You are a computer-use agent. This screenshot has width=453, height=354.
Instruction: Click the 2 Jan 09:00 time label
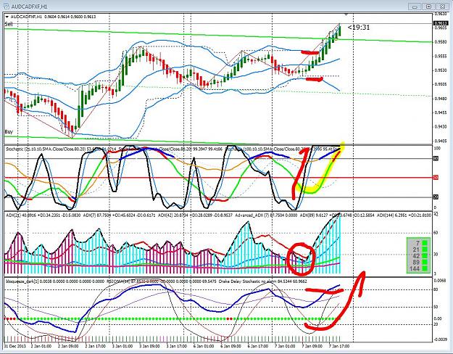pyautogui.click(x=68, y=346)
